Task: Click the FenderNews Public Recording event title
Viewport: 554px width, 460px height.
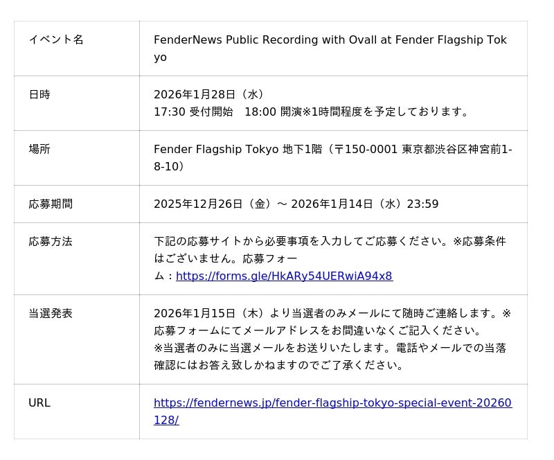Action: (330, 40)
